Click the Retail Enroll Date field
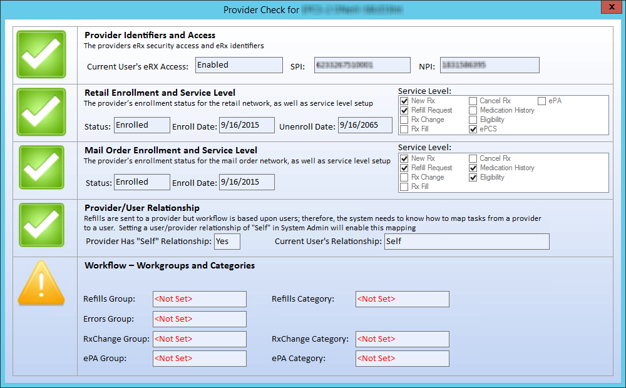The image size is (626, 388). (247, 125)
